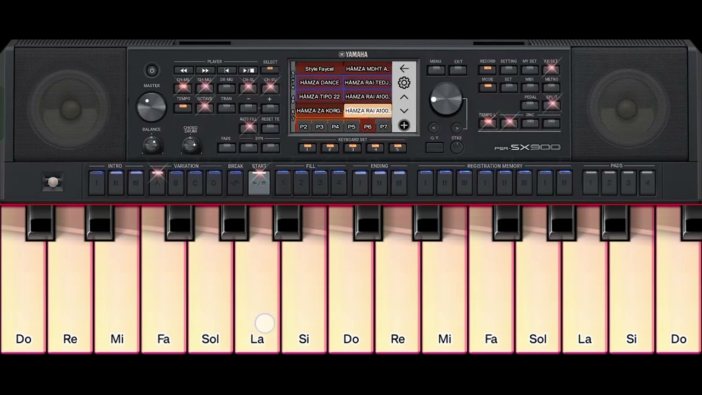Click Keyboard Set button 1
702x395 pixels.
(x=308, y=148)
